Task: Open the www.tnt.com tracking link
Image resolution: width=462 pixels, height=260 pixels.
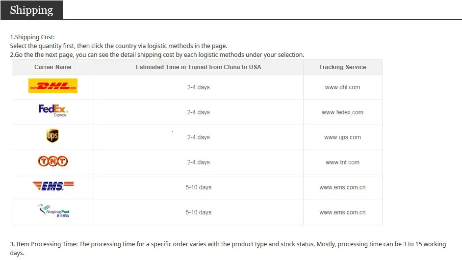Action: (342, 162)
